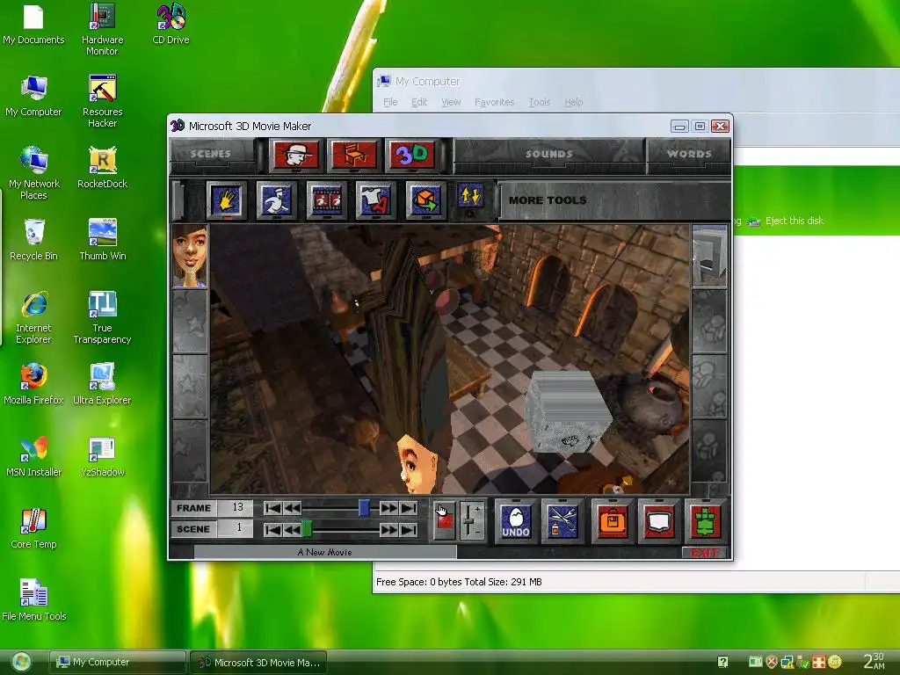Click the A New Movie title bar
The image size is (900, 675).
pos(325,552)
